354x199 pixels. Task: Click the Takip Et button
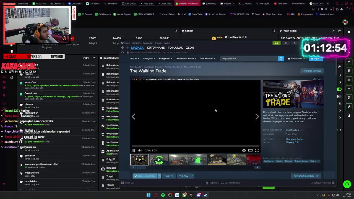click(x=169, y=176)
